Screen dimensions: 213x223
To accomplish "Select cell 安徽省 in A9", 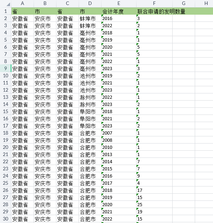I will coord(23,68).
